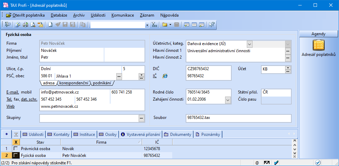Open the toolbar search combo box dropdown
The width and height of the screenshot is (339, 166).
147,25
